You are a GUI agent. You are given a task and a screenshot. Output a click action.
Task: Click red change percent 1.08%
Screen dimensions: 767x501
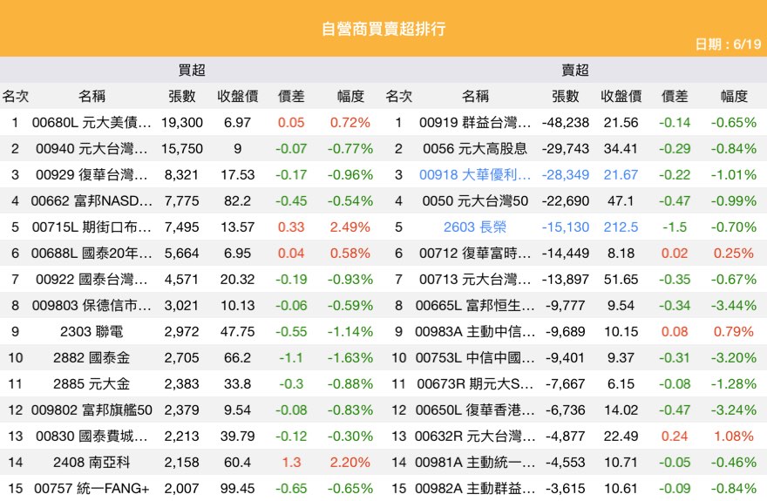point(734,436)
